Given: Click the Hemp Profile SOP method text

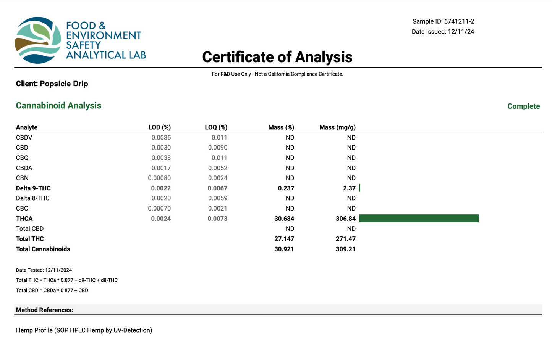Looking at the screenshot, I should [84, 330].
